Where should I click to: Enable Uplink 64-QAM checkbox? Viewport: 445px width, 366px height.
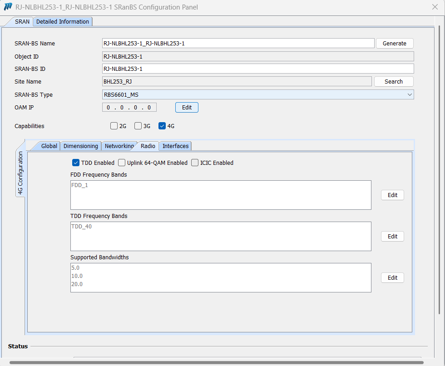point(122,163)
